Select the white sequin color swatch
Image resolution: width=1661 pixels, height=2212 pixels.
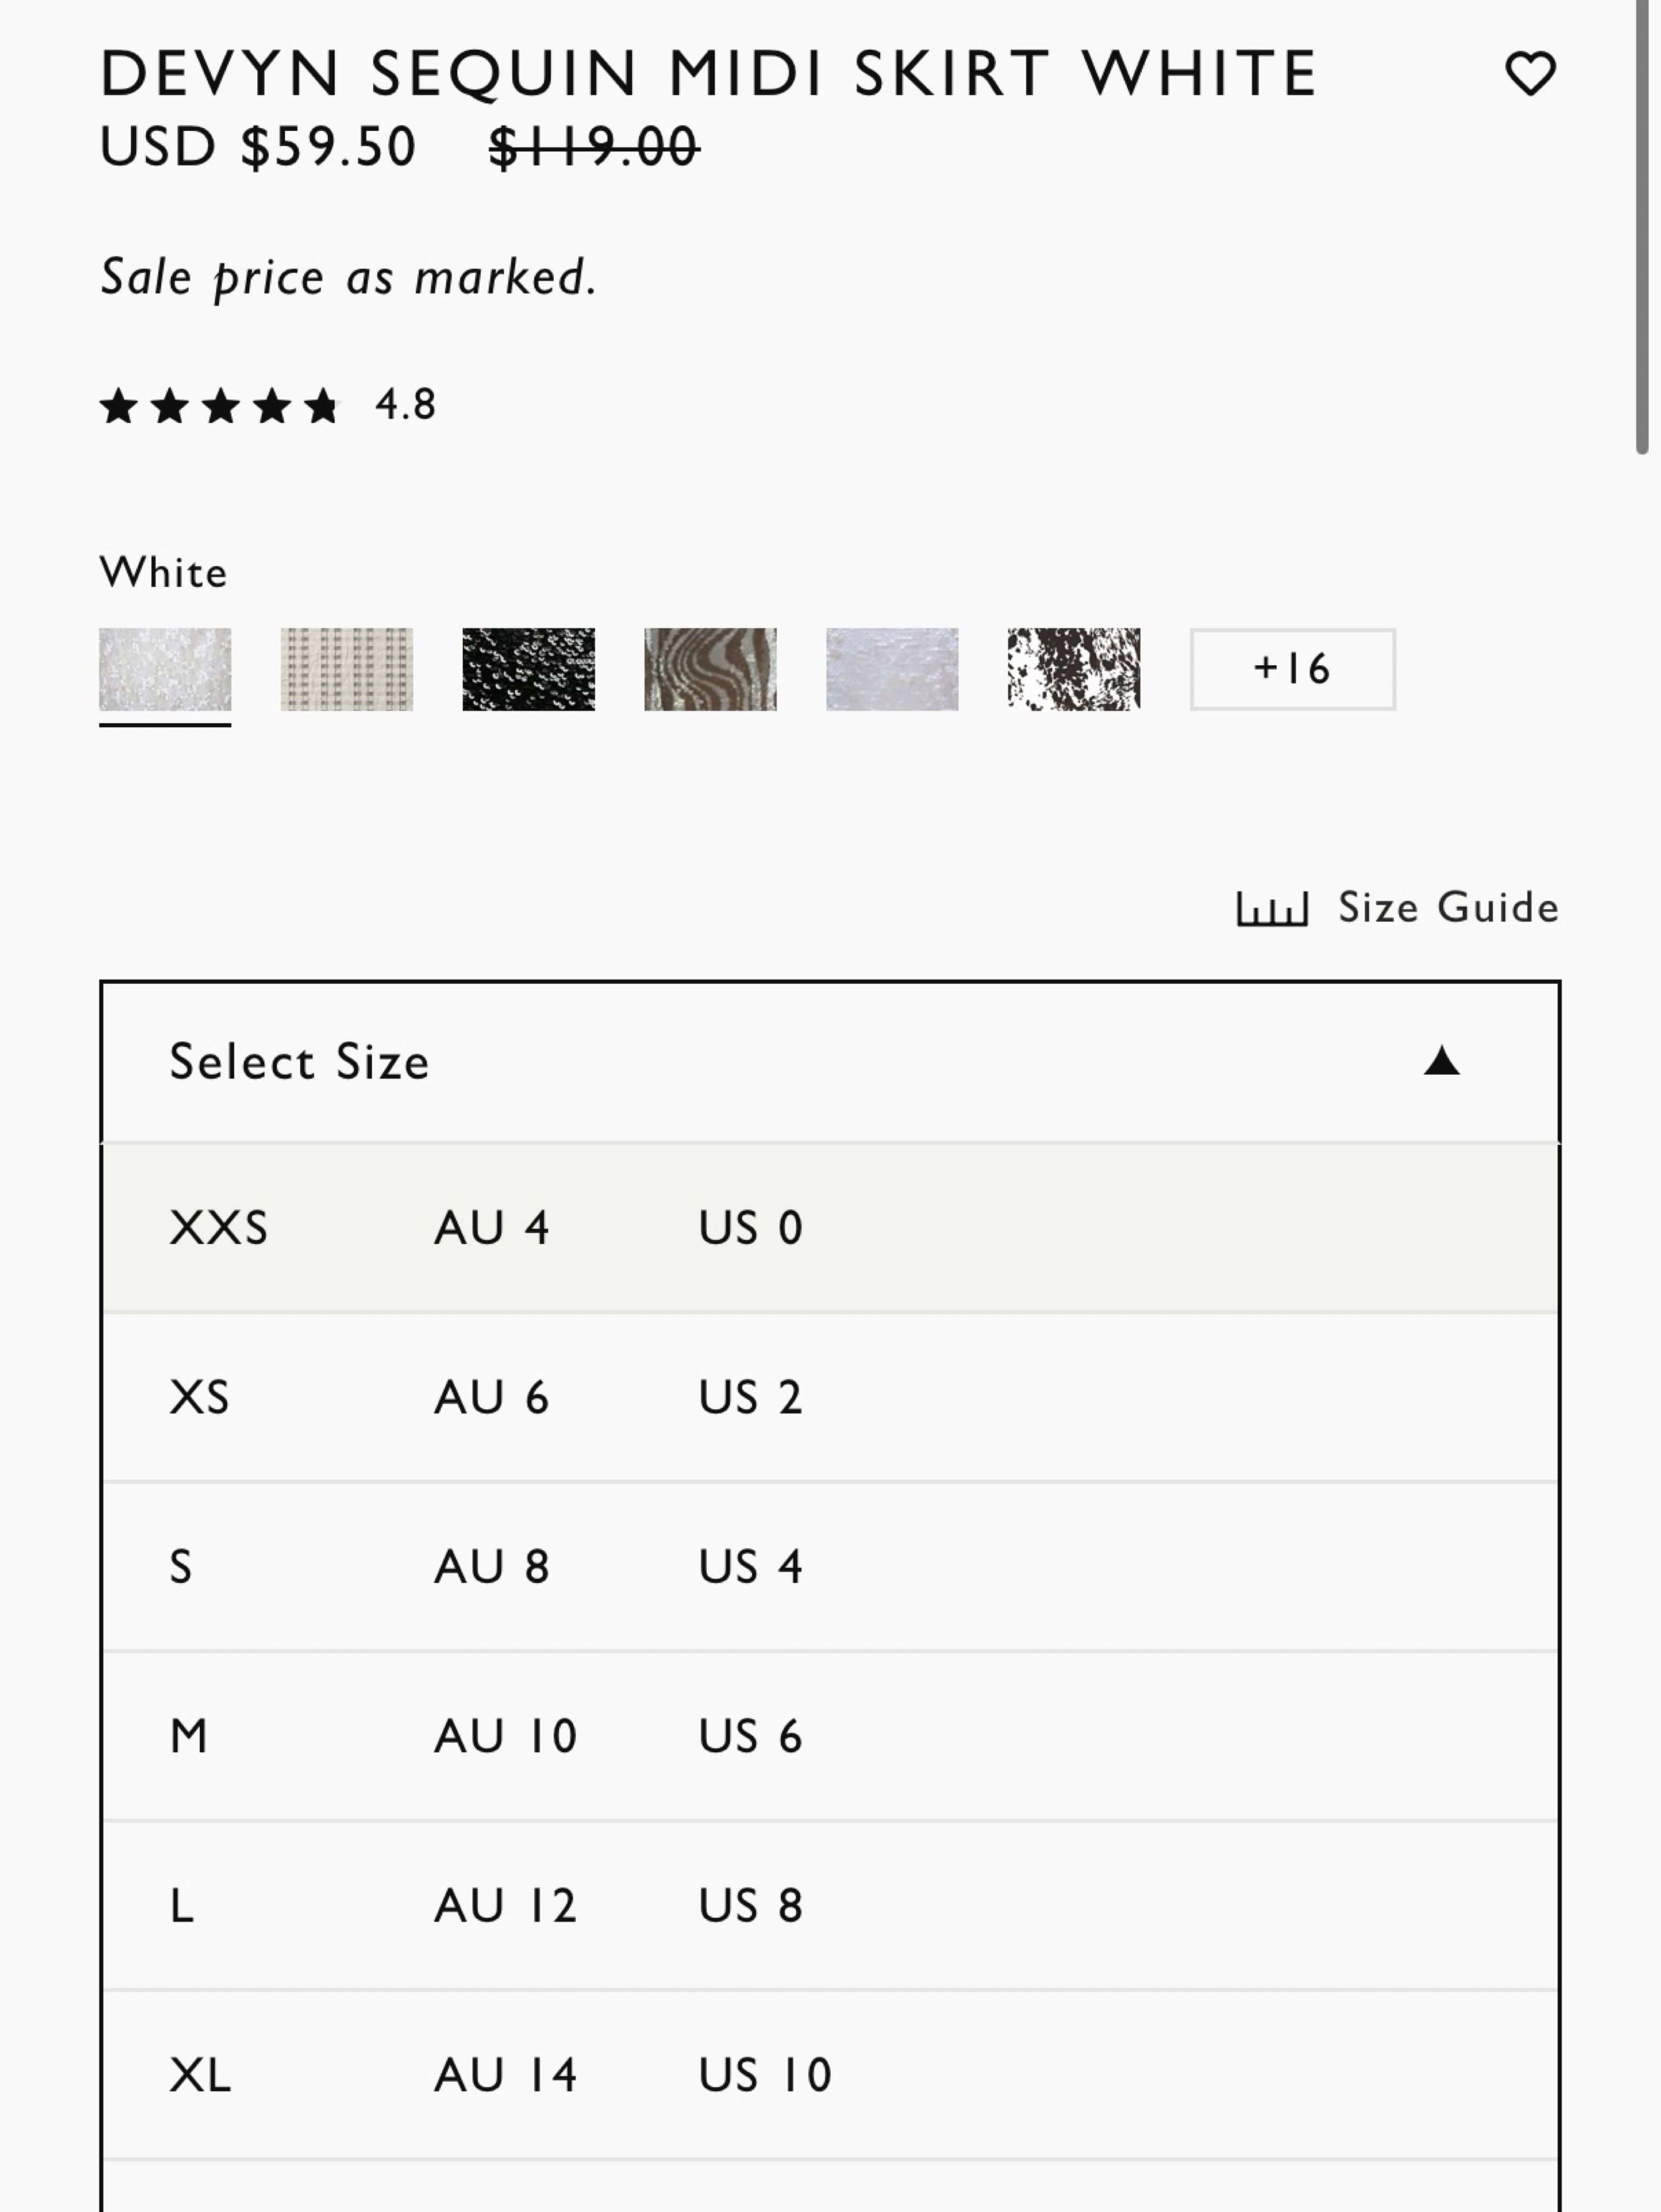(165, 669)
